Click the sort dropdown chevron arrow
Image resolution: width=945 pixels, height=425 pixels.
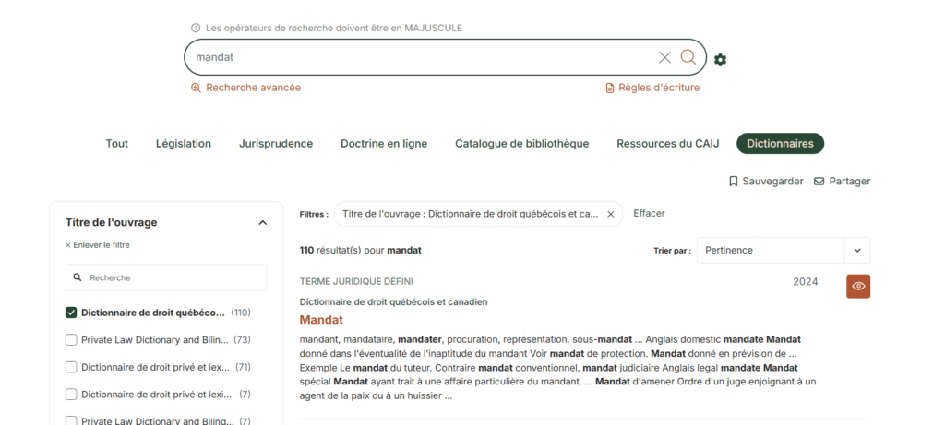856,251
